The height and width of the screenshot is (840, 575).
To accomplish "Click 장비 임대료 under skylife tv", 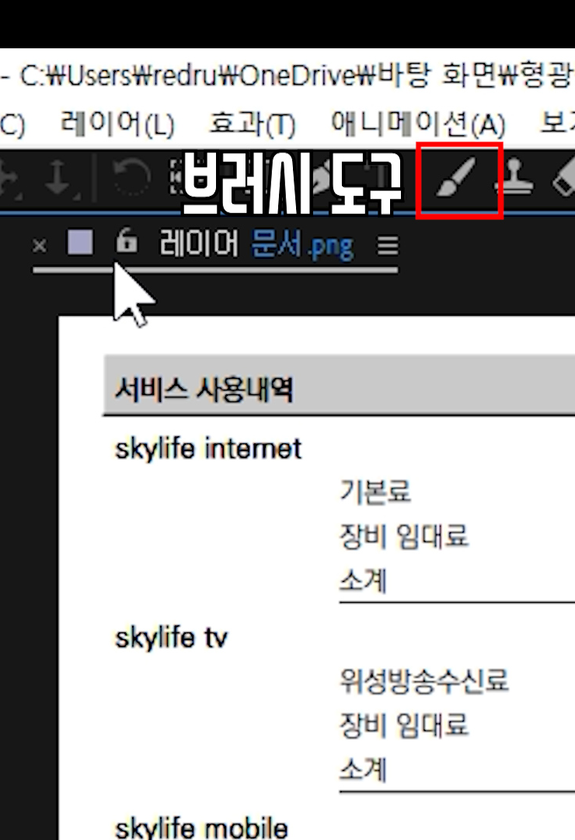I will (404, 726).
